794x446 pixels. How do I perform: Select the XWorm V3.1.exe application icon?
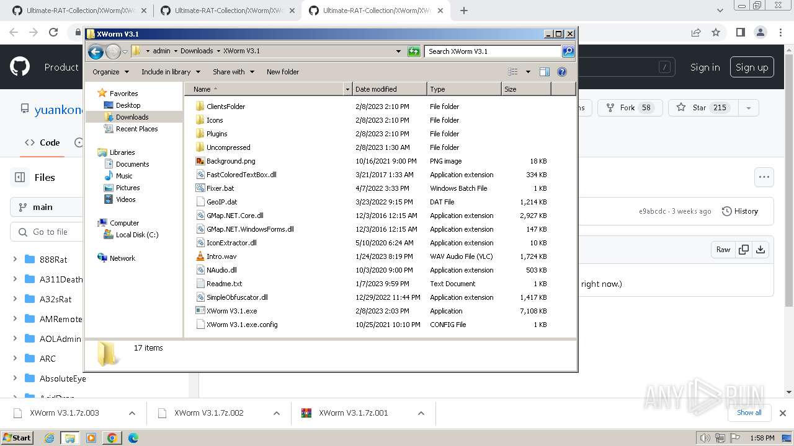[x=200, y=311]
